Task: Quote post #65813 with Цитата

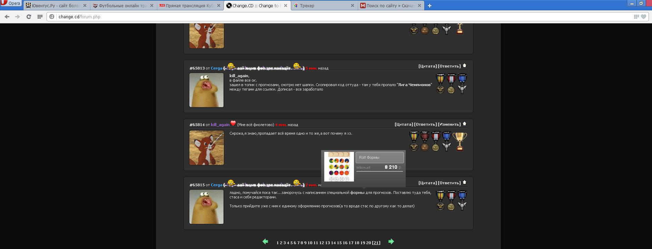Action: tap(427, 66)
